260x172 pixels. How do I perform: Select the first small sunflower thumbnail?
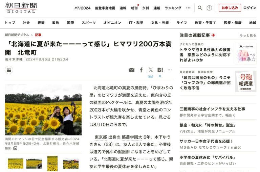click(16, 164)
